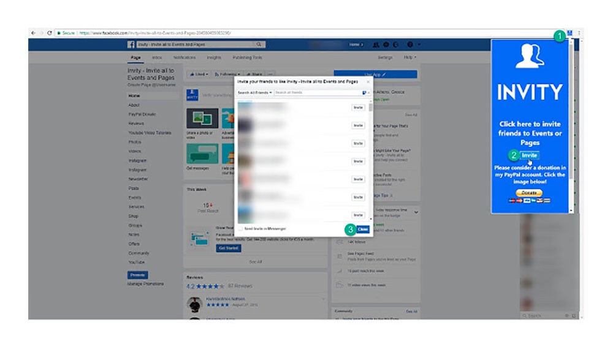Reload the page with browser refresh icon

[x=49, y=32]
